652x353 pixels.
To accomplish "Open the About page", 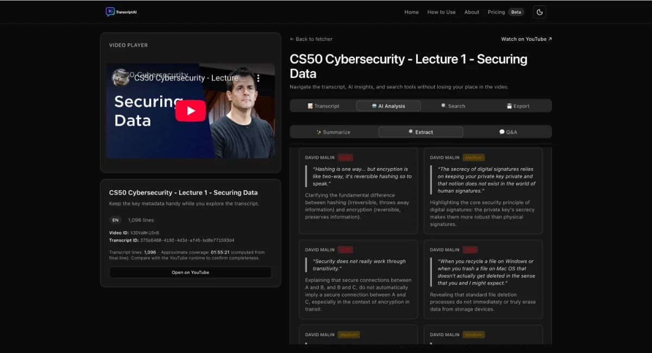I will click(472, 12).
